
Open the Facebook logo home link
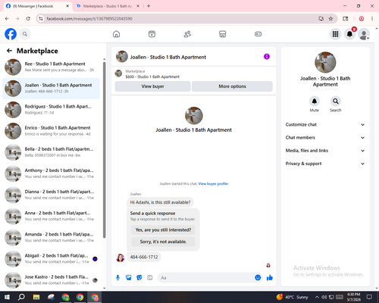coord(11,34)
